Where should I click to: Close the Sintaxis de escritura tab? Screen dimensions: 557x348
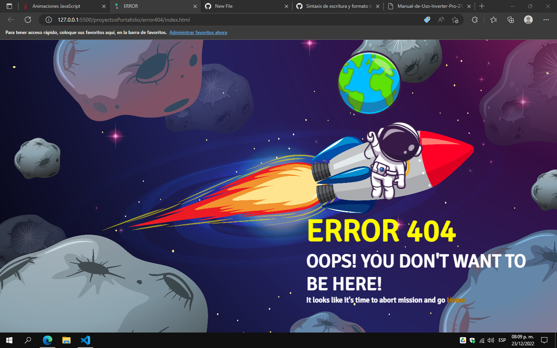click(x=378, y=6)
